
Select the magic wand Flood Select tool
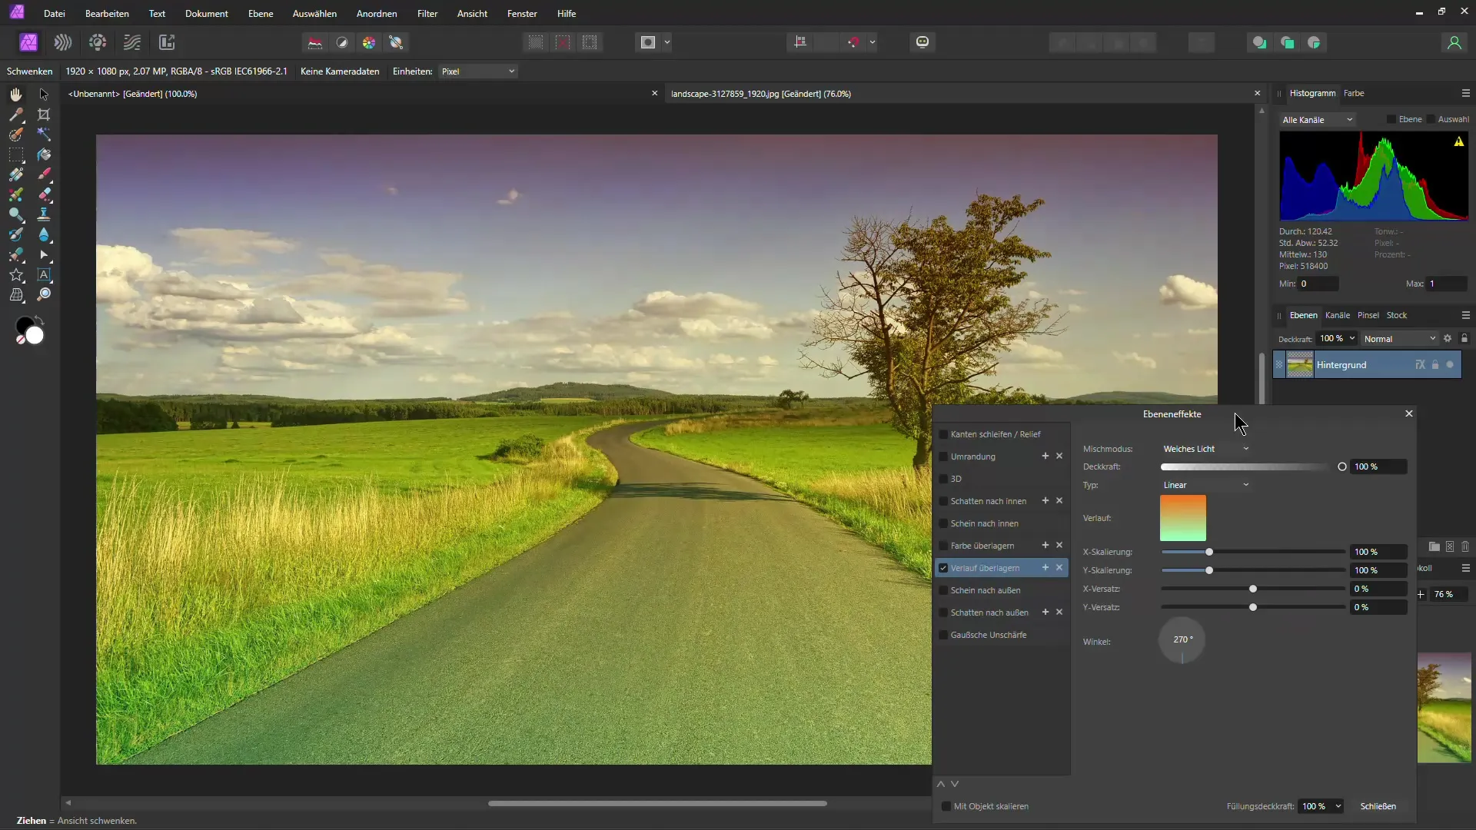point(44,134)
